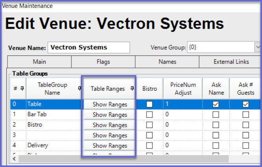Click PriceNum Adjust value '0' in Bistro row
Screen dimensions: 262x167
coord(183,125)
